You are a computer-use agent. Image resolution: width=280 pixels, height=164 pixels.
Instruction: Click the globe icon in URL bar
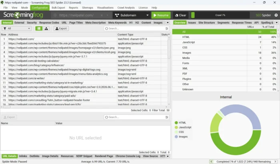coord(55,15)
